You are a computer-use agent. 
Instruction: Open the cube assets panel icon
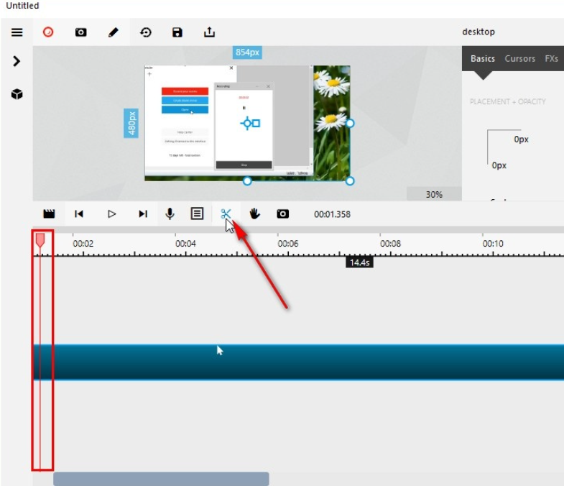(x=17, y=94)
